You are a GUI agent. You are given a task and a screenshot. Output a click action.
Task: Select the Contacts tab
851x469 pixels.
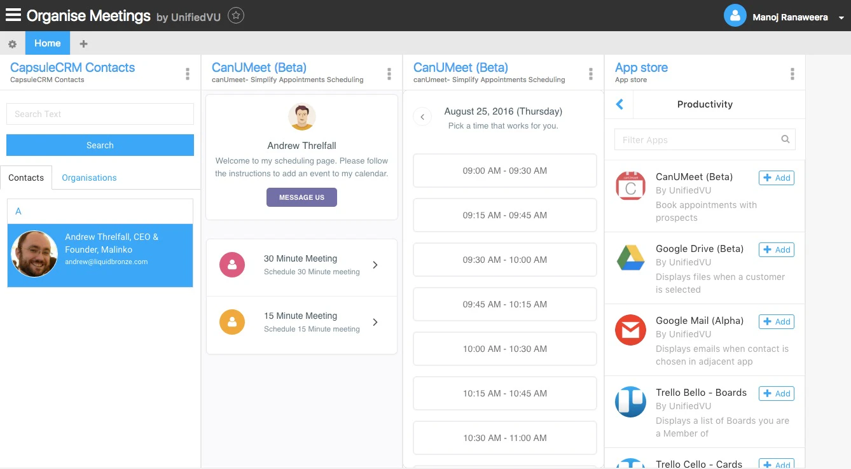click(26, 178)
